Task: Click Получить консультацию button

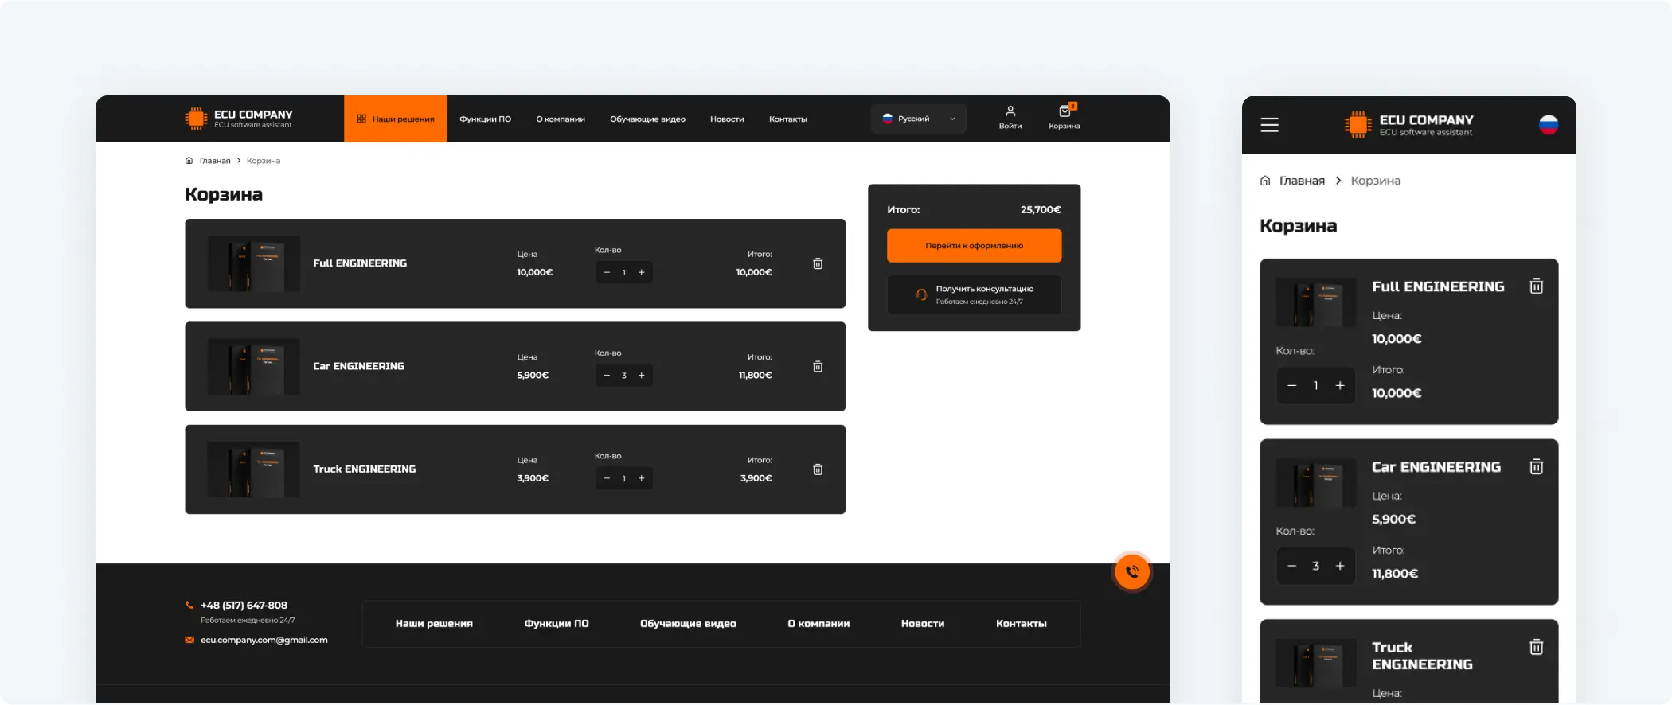Action: tap(974, 294)
